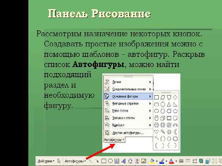Pick the cylinder can shape
Screen dimensions: 222x166
(156, 118)
